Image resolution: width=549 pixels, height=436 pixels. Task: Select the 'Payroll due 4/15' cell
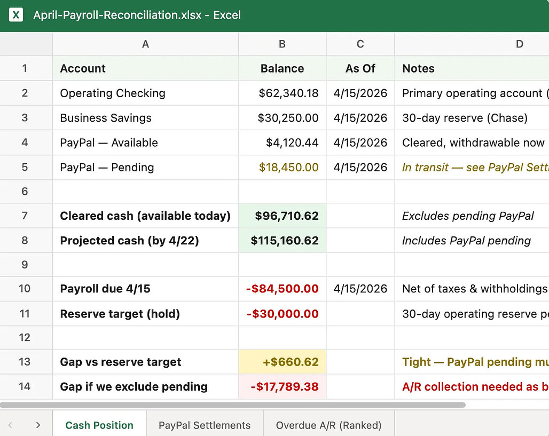pos(146,289)
